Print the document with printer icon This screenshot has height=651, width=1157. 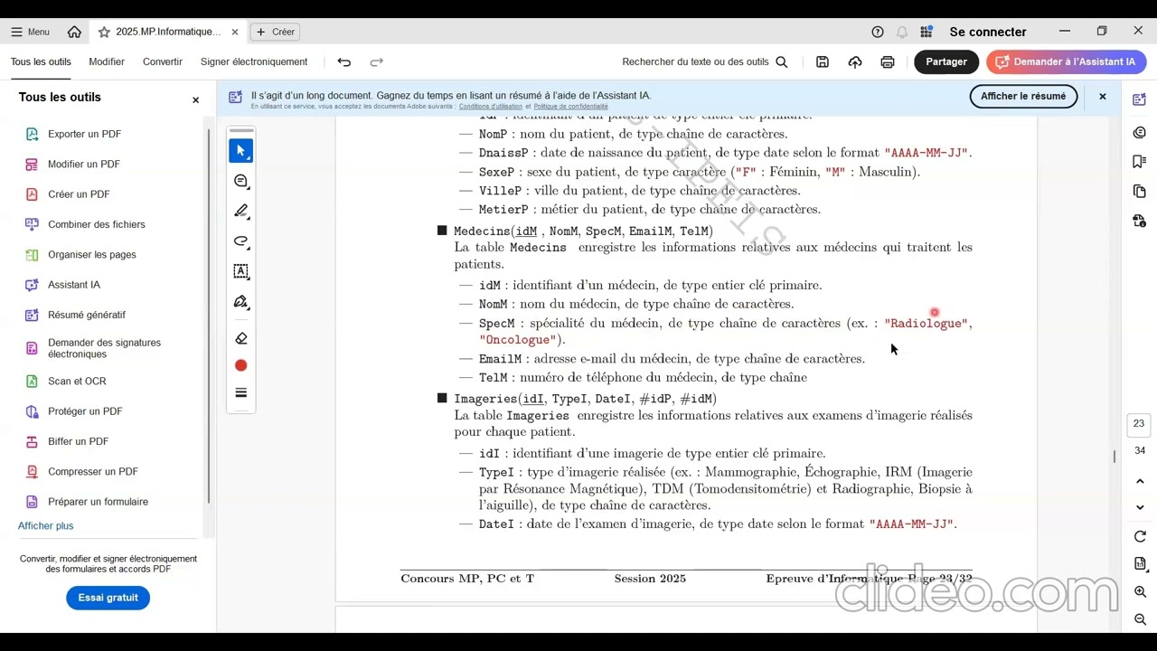coord(888,61)
